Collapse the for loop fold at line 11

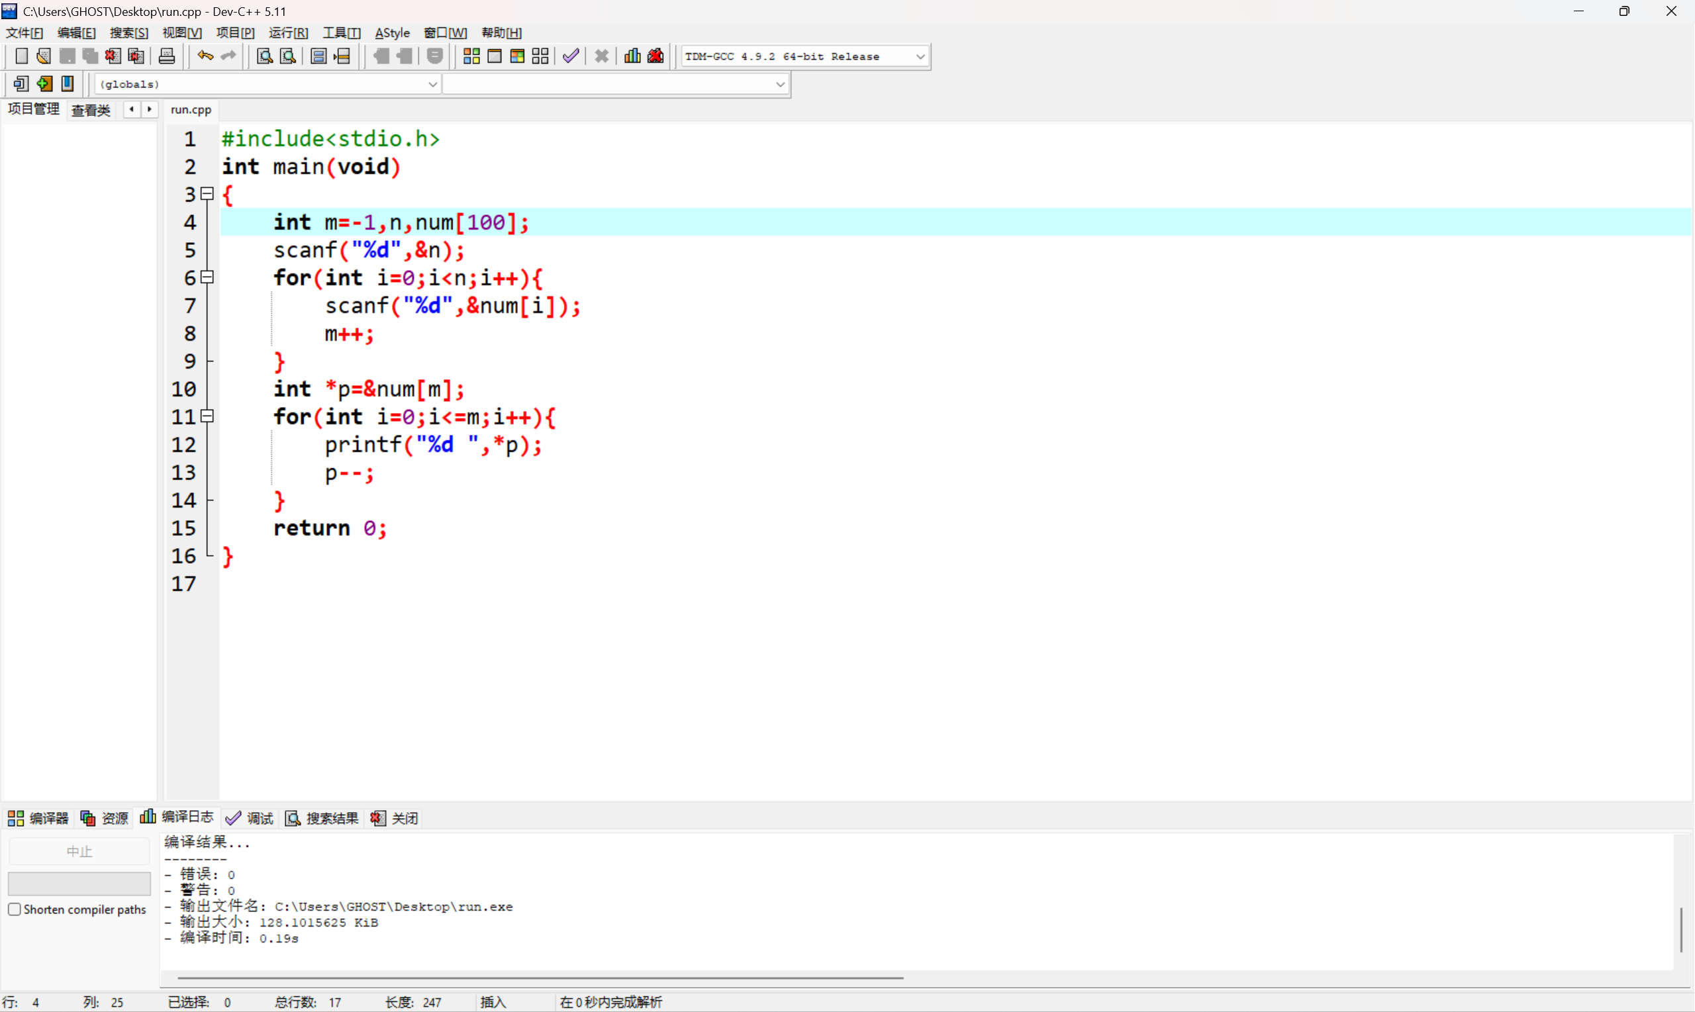pyautogui.click(x=208, y=416)
